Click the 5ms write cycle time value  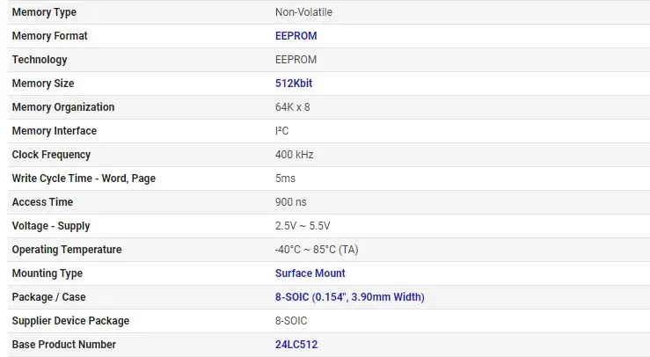pyautogui.click(x=285, y=178)
